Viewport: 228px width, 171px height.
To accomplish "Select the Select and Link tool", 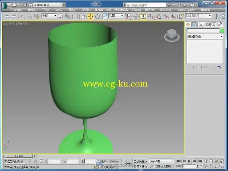I will click(22, 16).
